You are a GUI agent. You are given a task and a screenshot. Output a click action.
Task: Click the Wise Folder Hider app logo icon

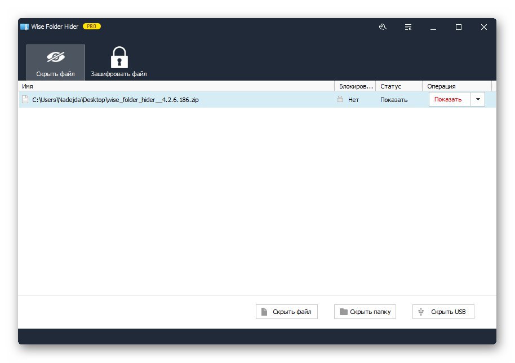tap(25, 26)
